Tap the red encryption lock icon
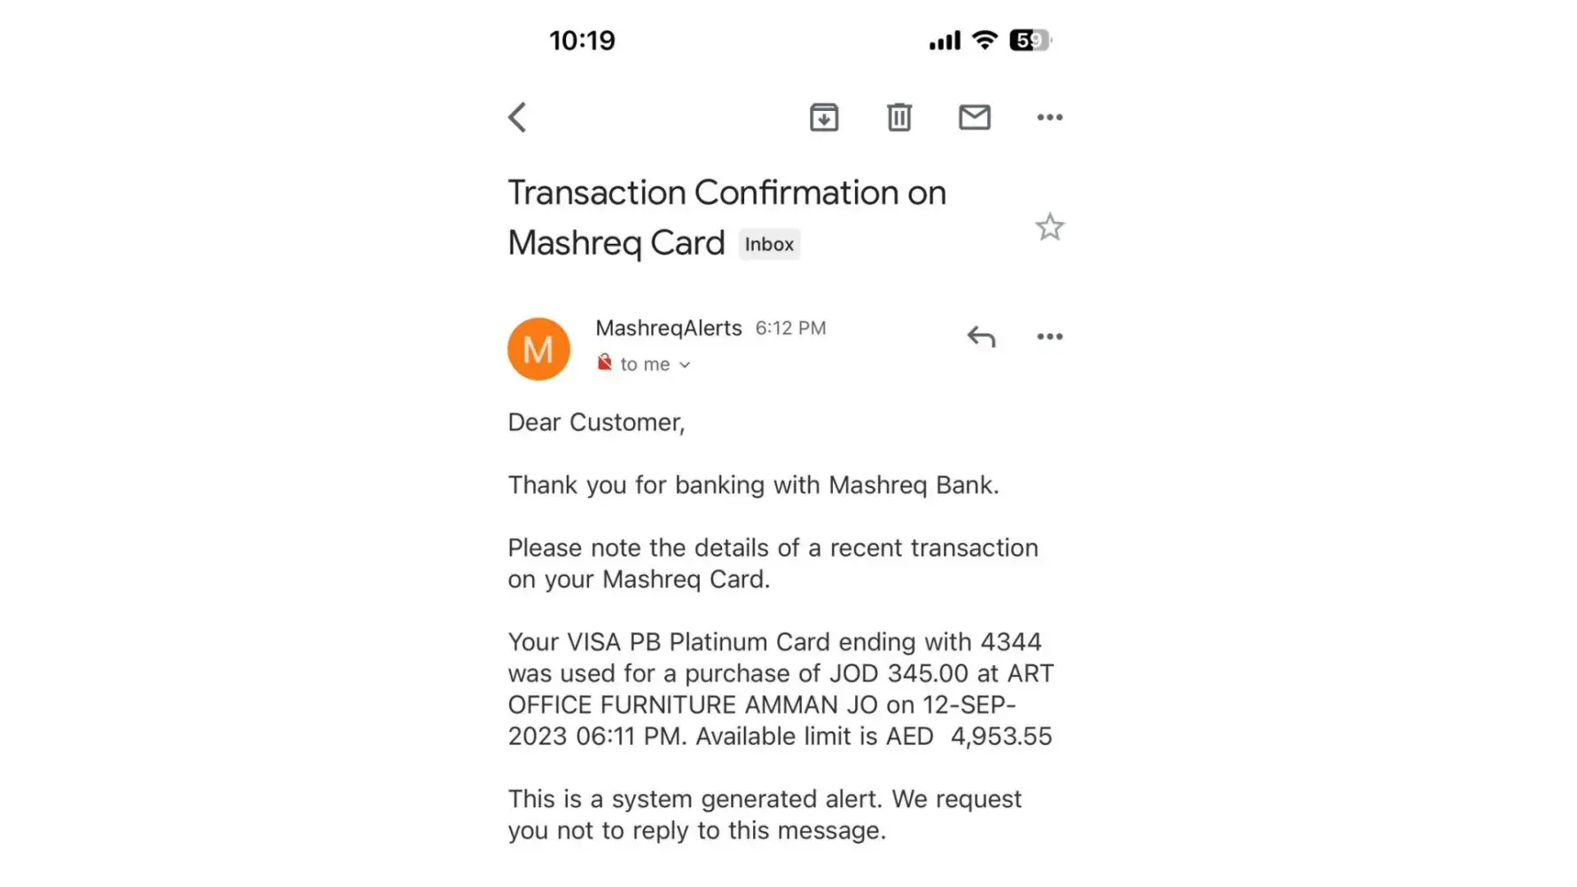The image size is (1577, 887). point(605,362)
